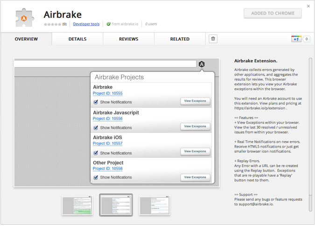Close the extension dialog with the X
The width and height of the screenshot is (315, 226).
[x=308, y=6]
